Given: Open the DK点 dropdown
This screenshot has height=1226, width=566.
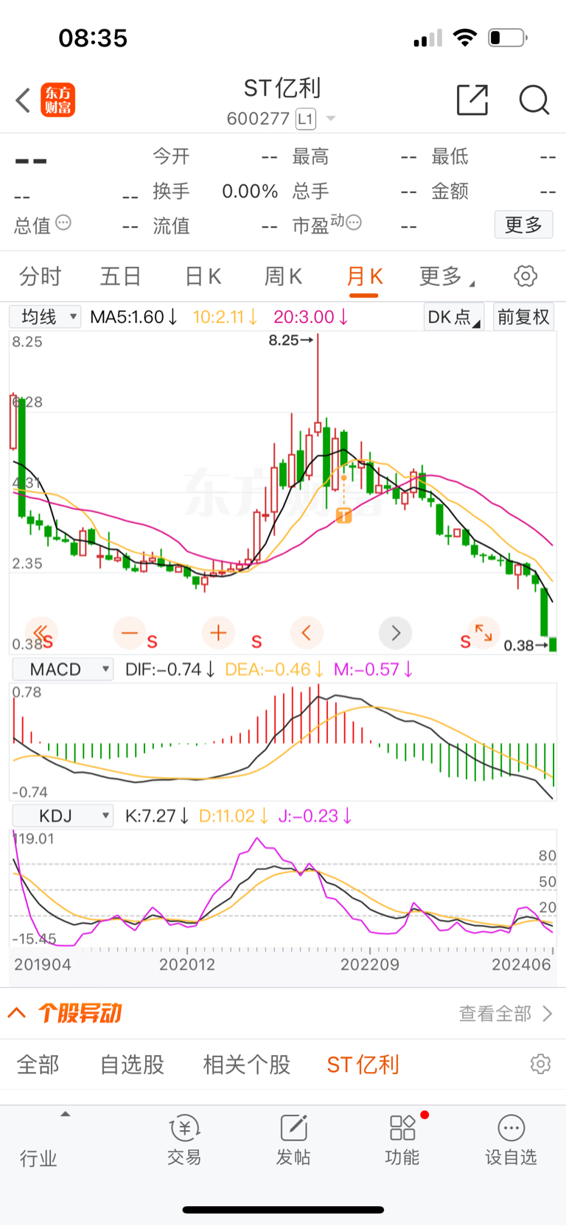Looking at the screenshot, I should click(454, 317).
